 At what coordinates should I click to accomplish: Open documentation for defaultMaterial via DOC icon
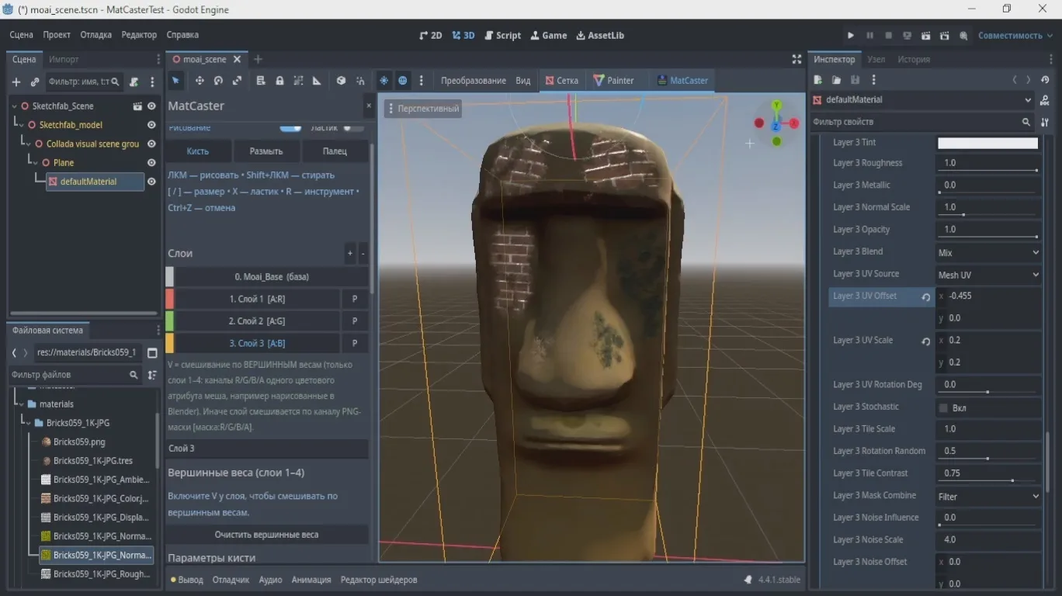(x=1045, y=100)
